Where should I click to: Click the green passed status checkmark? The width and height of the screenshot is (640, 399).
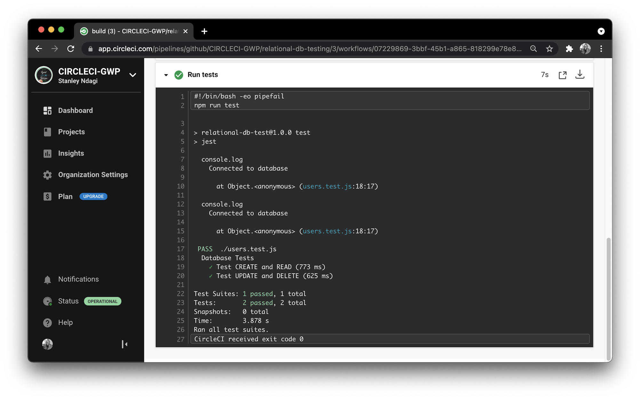click(179, 74)
